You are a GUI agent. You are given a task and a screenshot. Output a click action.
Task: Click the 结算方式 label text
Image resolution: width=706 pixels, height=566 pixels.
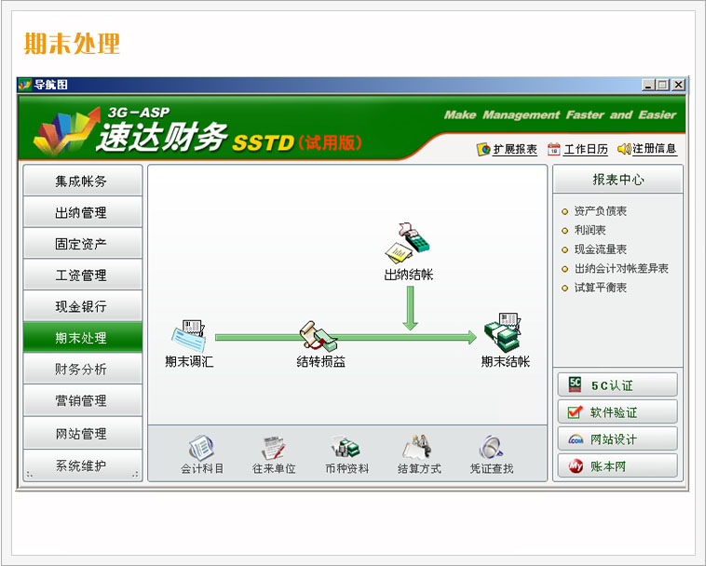(x=419, y=469)
